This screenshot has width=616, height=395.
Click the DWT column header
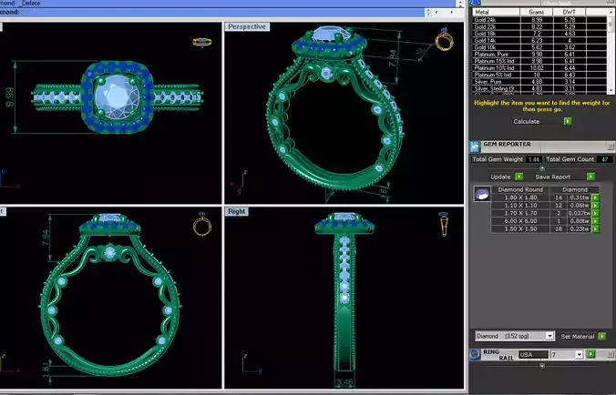click(x=569, y=12)
